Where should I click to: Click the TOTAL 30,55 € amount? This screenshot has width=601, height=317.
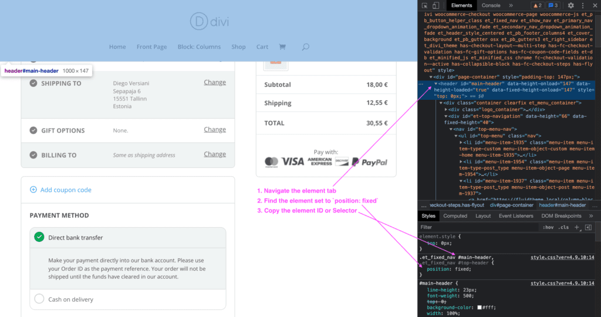pyautogui.click(x=377, y=123)
